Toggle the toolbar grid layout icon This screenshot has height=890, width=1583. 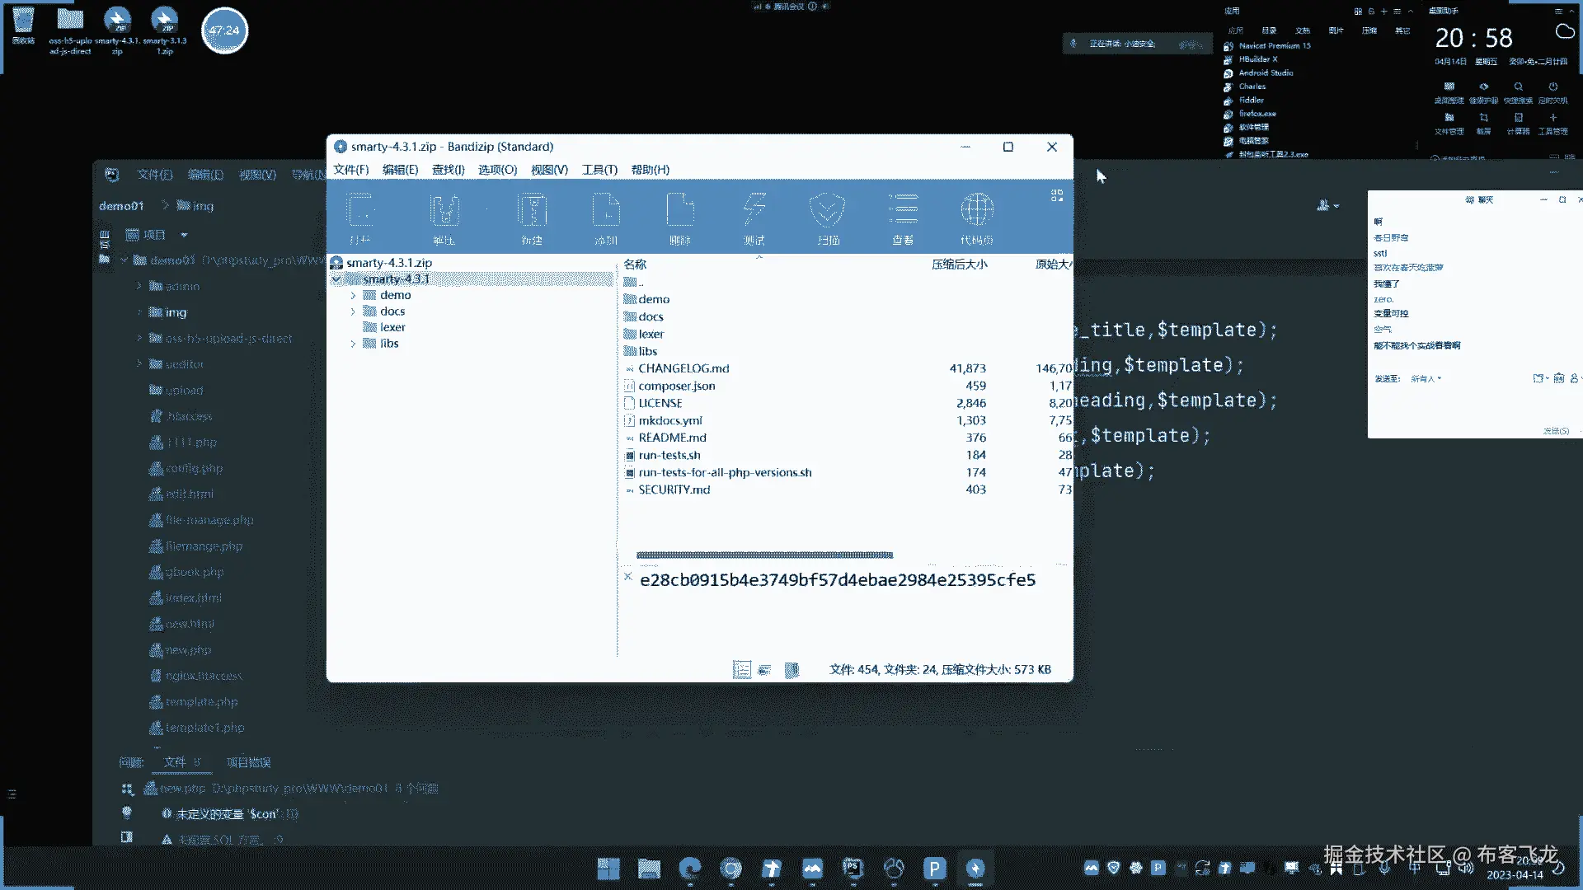1057,195
